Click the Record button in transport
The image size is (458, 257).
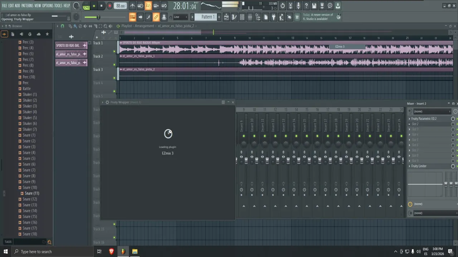tap(110, 6)
